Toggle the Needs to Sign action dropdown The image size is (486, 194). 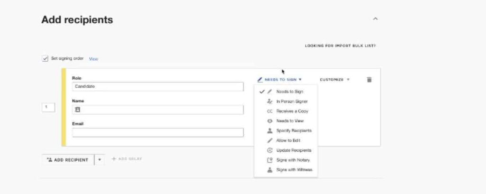pyautogui.click(x=280, y=80)
